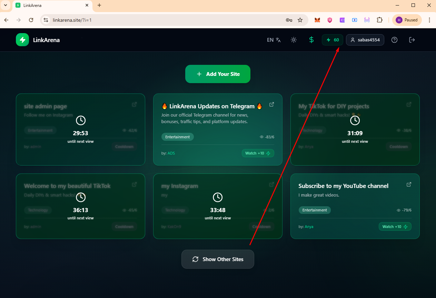
Task: Open the purple M extension icon
Action: (x=367, y=20)
